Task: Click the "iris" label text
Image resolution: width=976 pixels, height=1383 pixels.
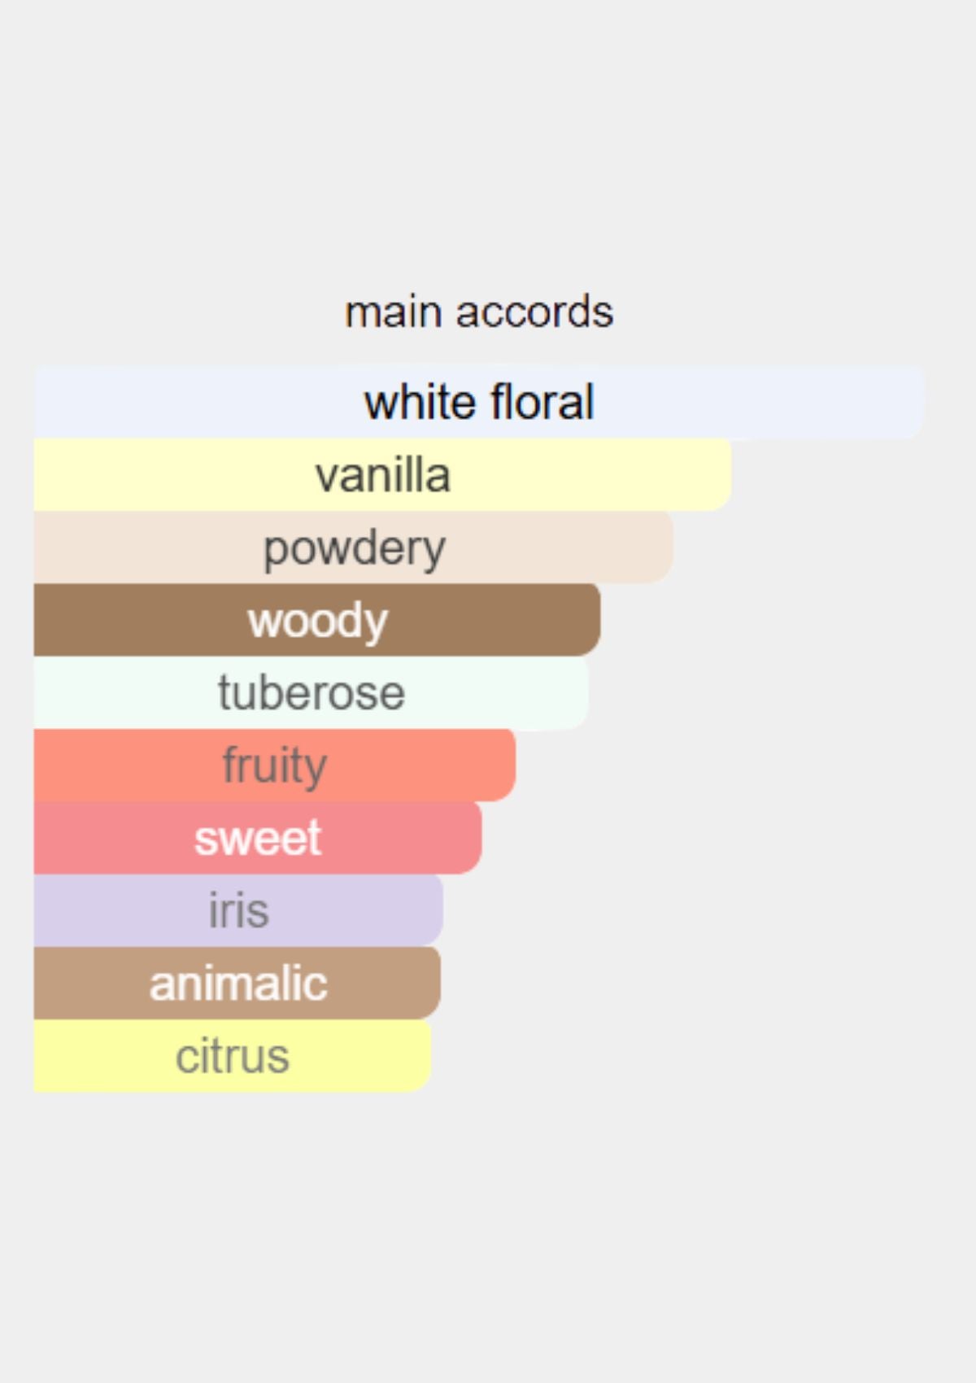Action: [238, 910]
